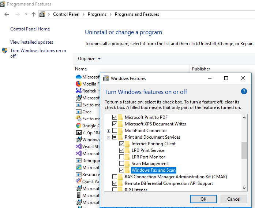Enable the LPR Port Monitor checkbox
This screenshot has height=208, width=255.
[122, 157]
